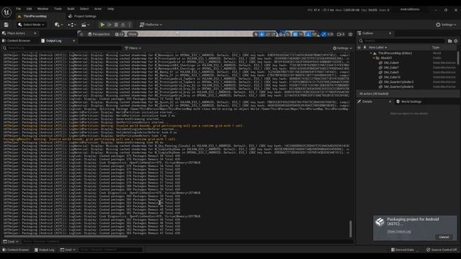Click the Outliner search field
Screen dimensions: 461x259
tap(402, 41)
